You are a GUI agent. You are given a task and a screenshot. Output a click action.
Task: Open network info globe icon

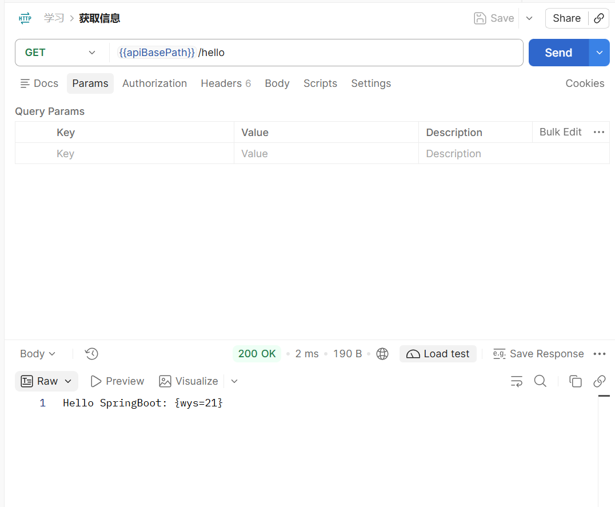point(382,354)
